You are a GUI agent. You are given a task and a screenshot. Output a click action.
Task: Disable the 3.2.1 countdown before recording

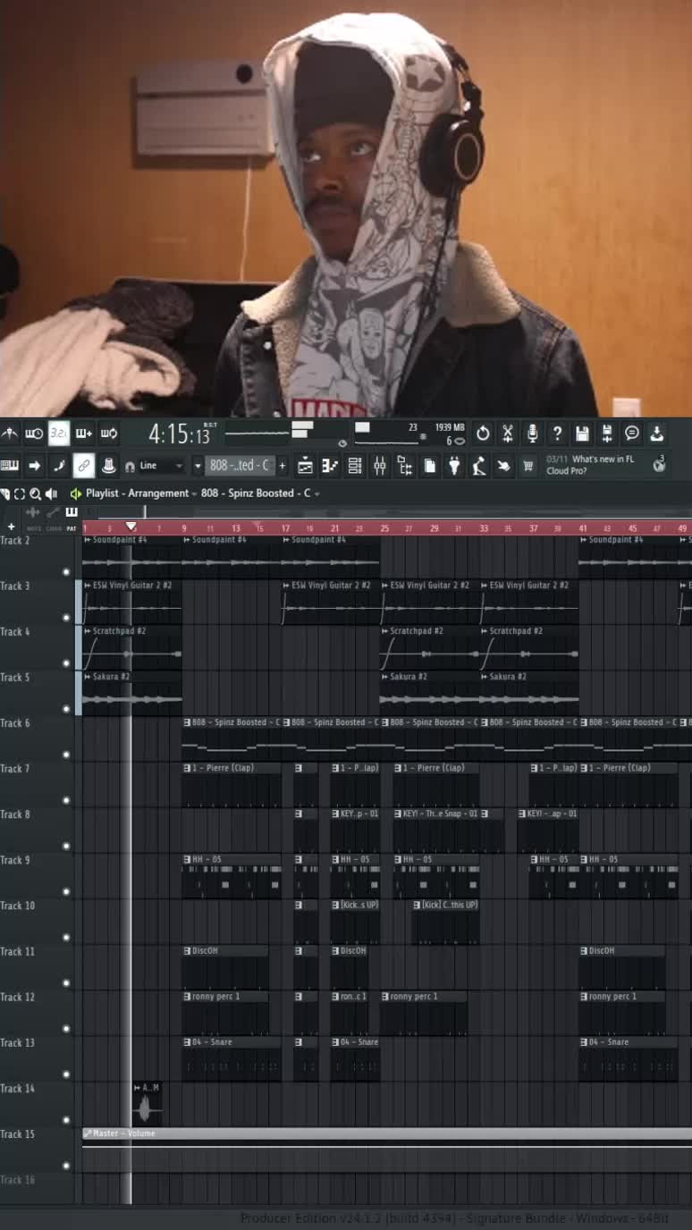[59, 434]
